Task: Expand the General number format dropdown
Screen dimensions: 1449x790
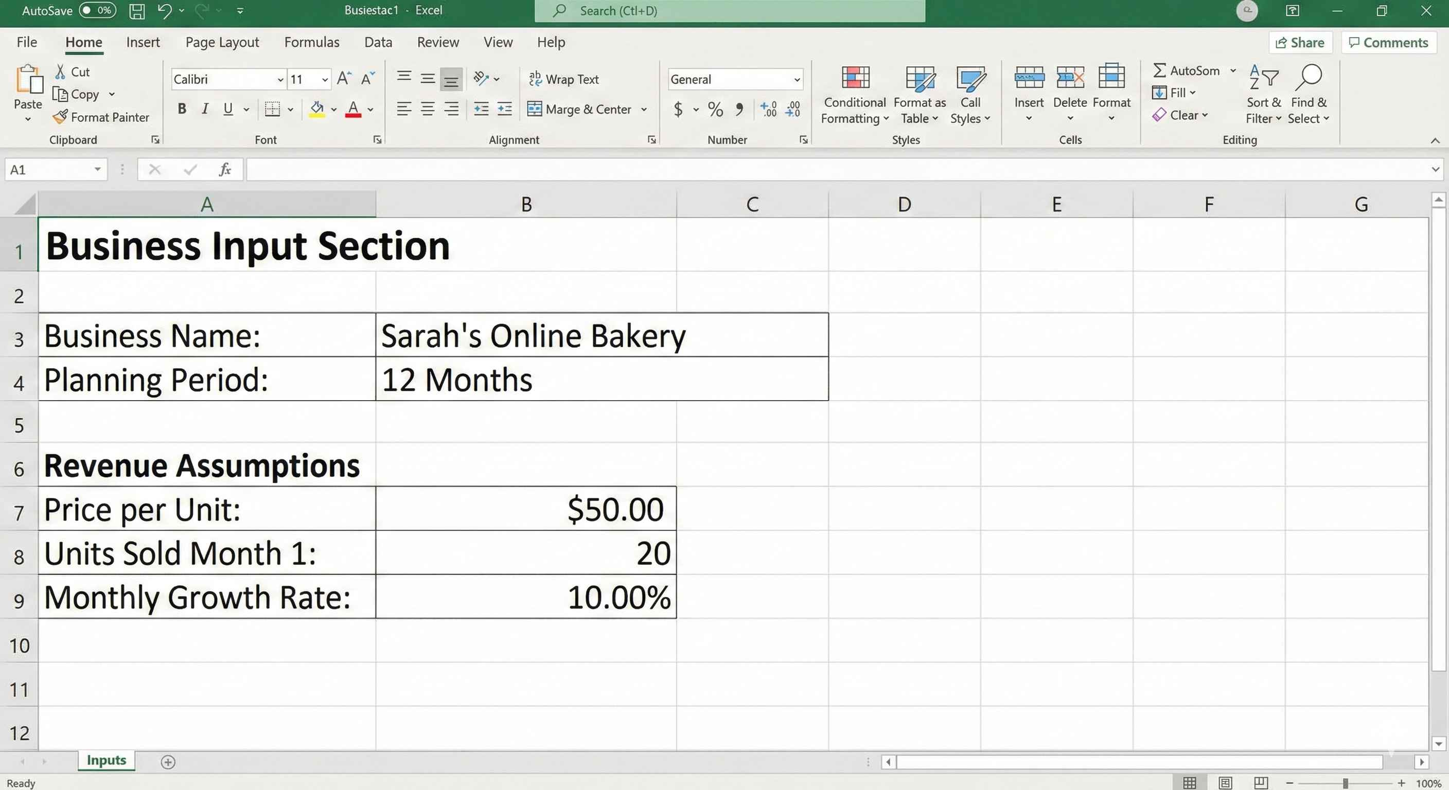Action: 797,80
